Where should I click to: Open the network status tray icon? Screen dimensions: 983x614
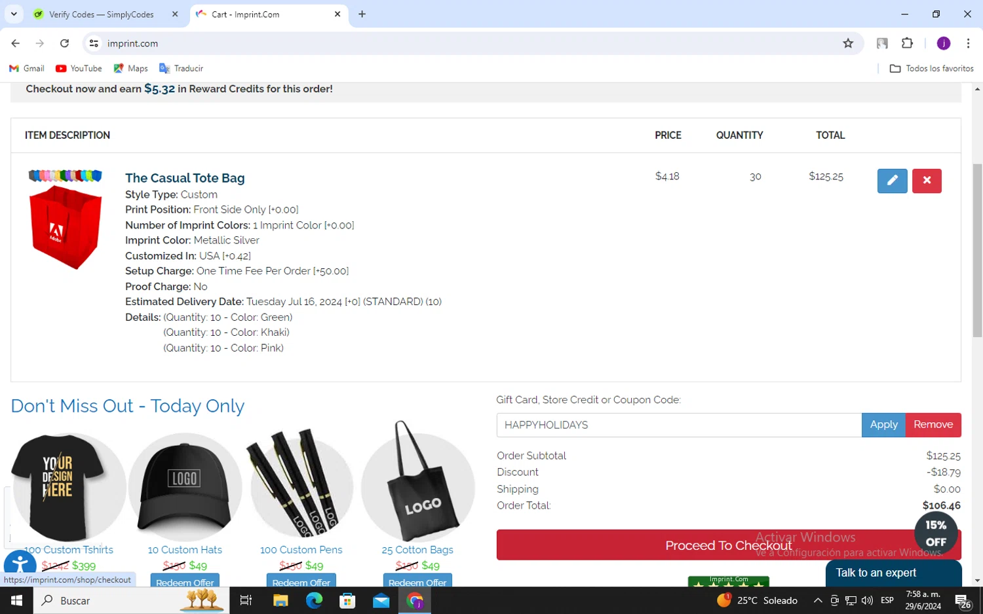(x=851, y=600)
